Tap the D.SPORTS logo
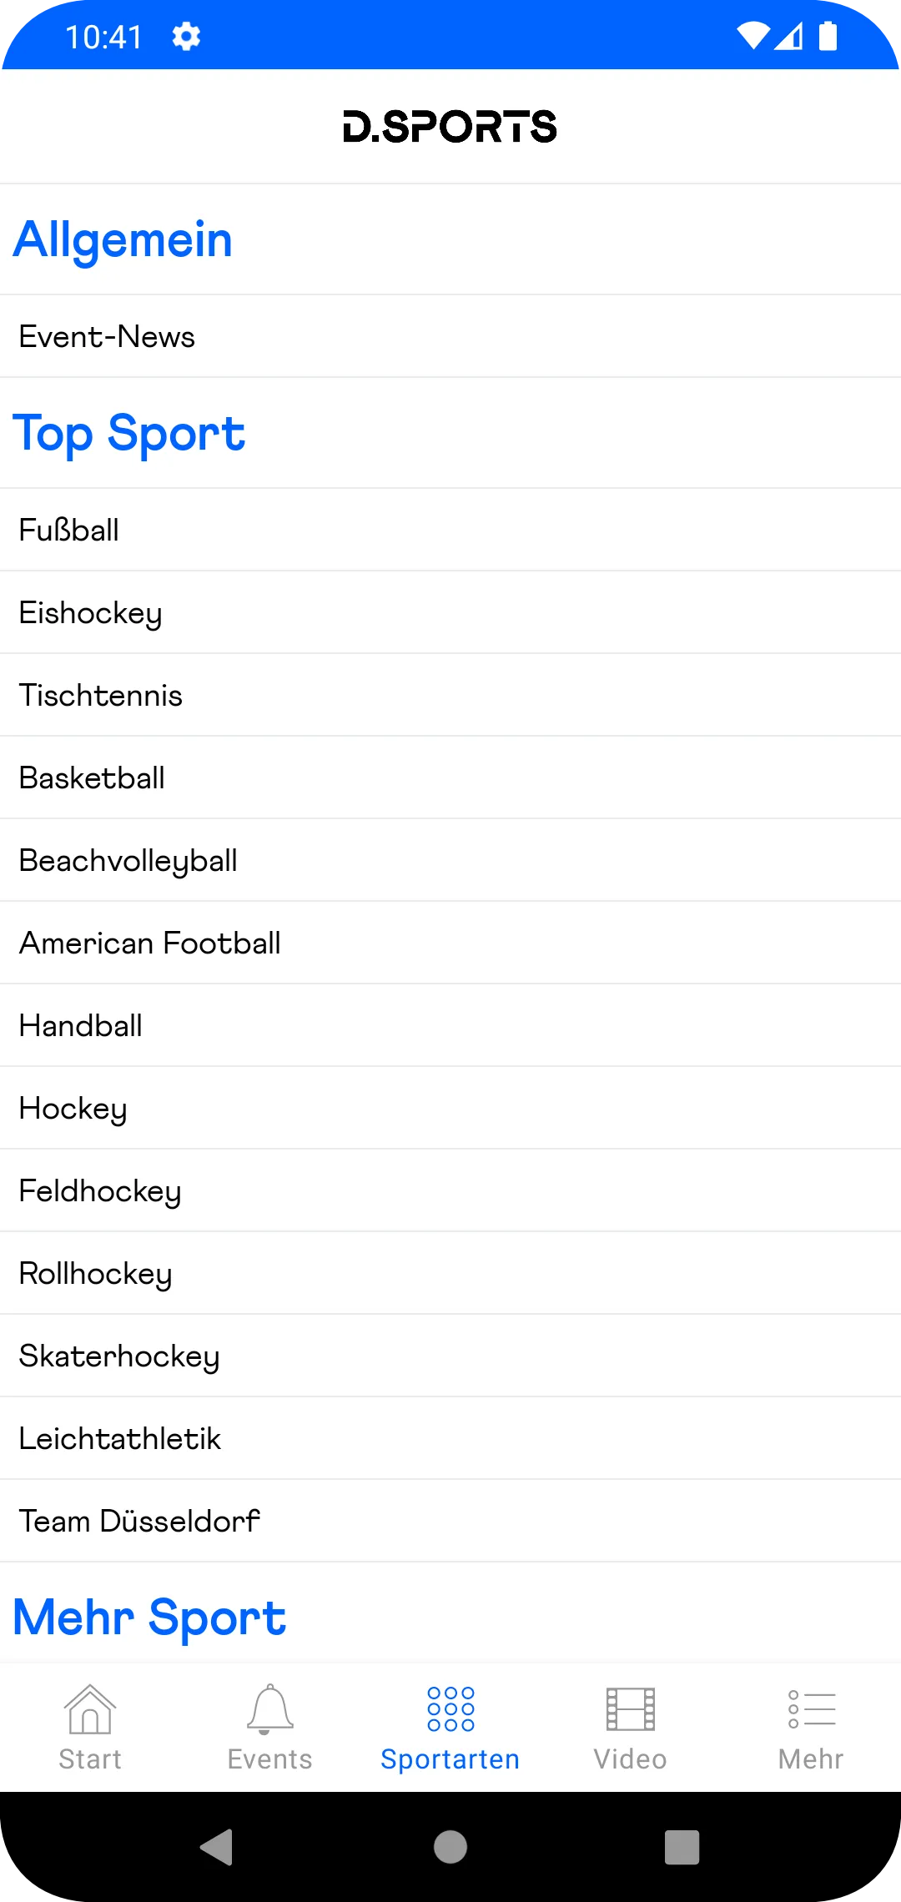The image size is (901, 1902). tap(450, 127)
